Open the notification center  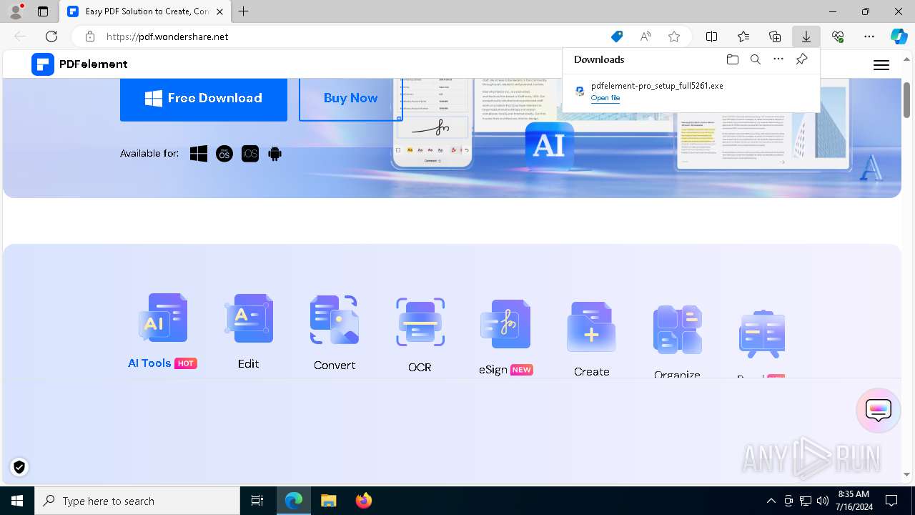point(891,501)
